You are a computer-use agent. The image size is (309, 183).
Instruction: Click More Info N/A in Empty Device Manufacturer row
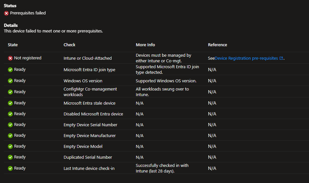pyautogui.click(x=140, y=135)
